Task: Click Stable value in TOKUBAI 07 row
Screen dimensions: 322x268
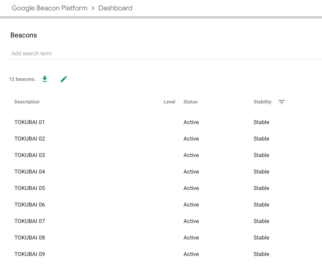Action: point(261,221)
